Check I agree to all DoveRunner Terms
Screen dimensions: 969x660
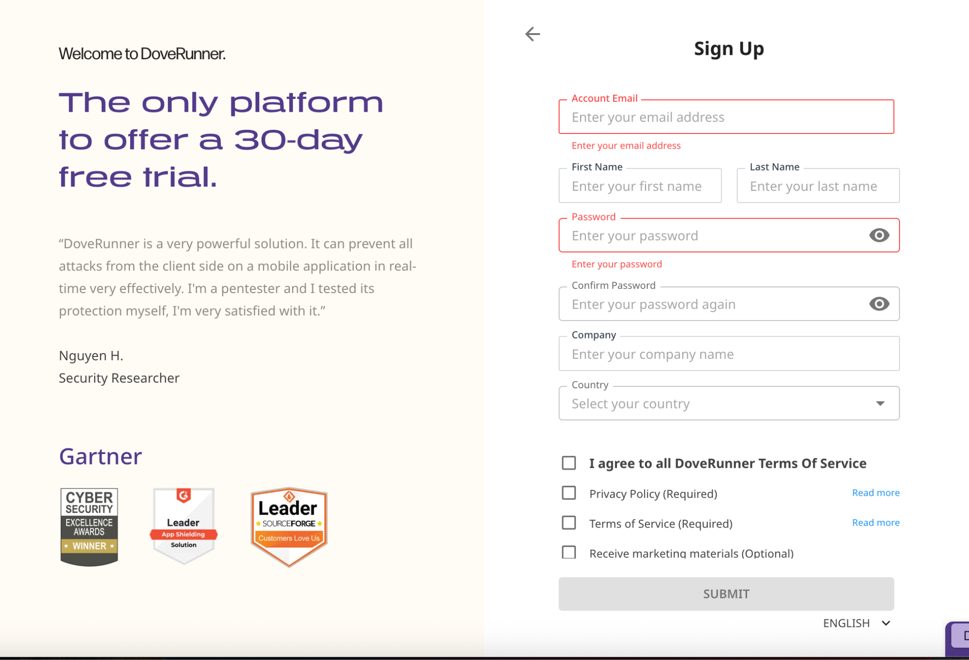tap(569, 463)
